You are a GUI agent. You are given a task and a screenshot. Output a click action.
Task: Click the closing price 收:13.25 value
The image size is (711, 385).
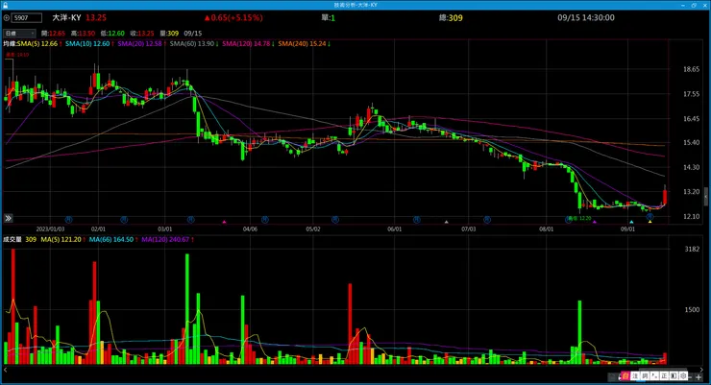click(x=142, y=34)
